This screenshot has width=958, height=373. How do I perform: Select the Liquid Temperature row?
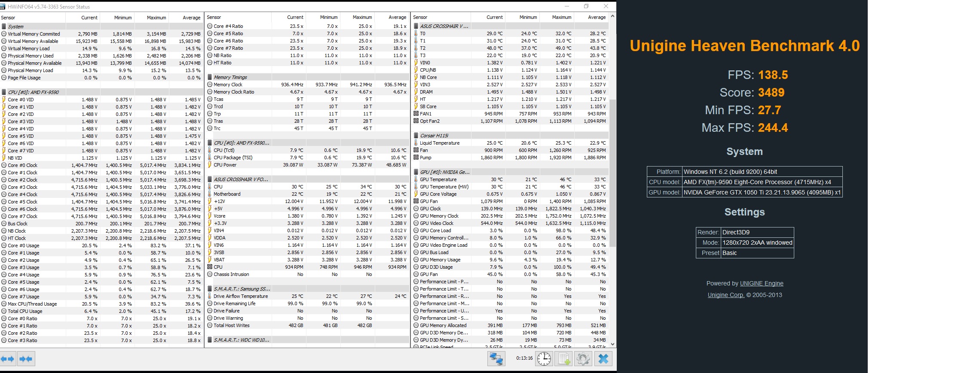(x=510, y=143)
